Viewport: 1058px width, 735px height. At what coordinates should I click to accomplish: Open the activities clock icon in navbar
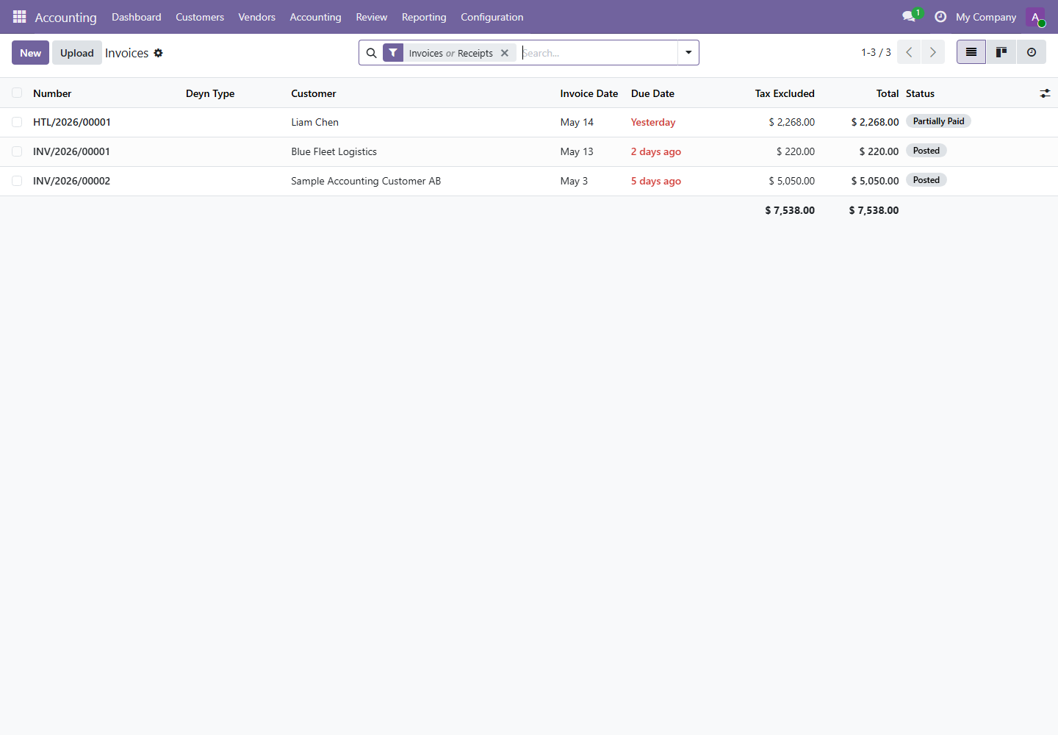[x=940, y=16]
